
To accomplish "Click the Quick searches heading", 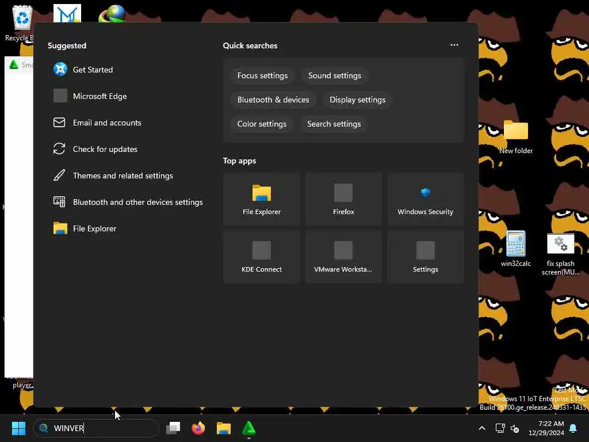I will (x=250, y=45).
